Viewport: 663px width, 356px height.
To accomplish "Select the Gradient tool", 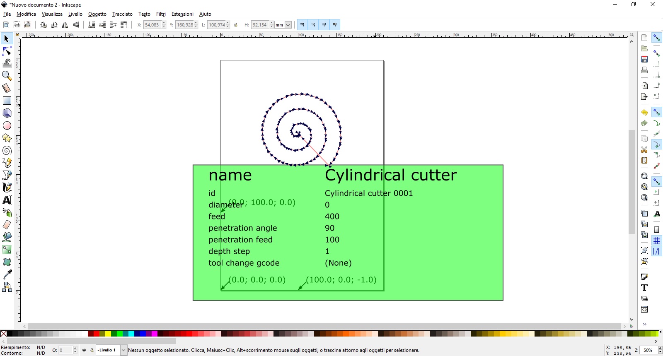I will tap(7, 250).
